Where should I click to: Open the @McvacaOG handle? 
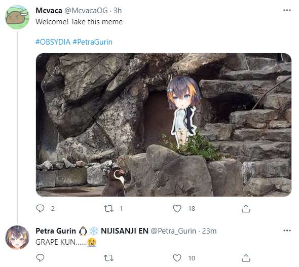[x=86, y=11]
